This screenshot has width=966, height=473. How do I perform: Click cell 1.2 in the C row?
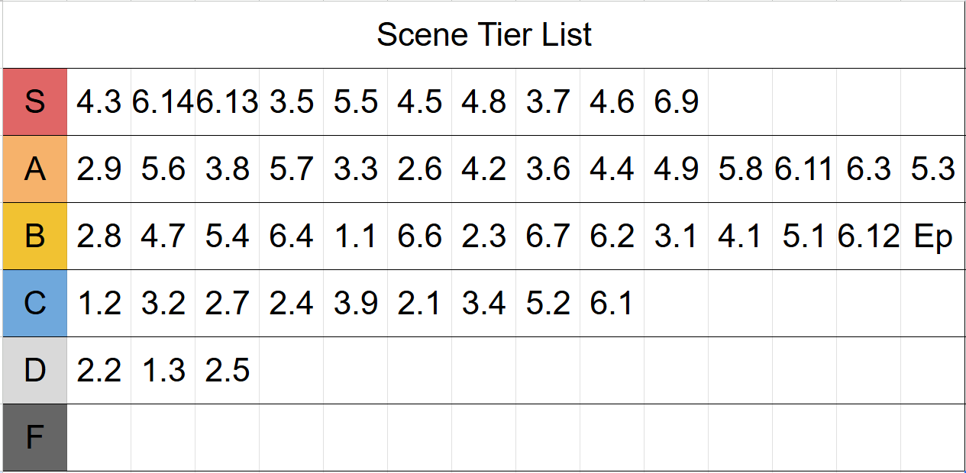click(x=99, y=304)
